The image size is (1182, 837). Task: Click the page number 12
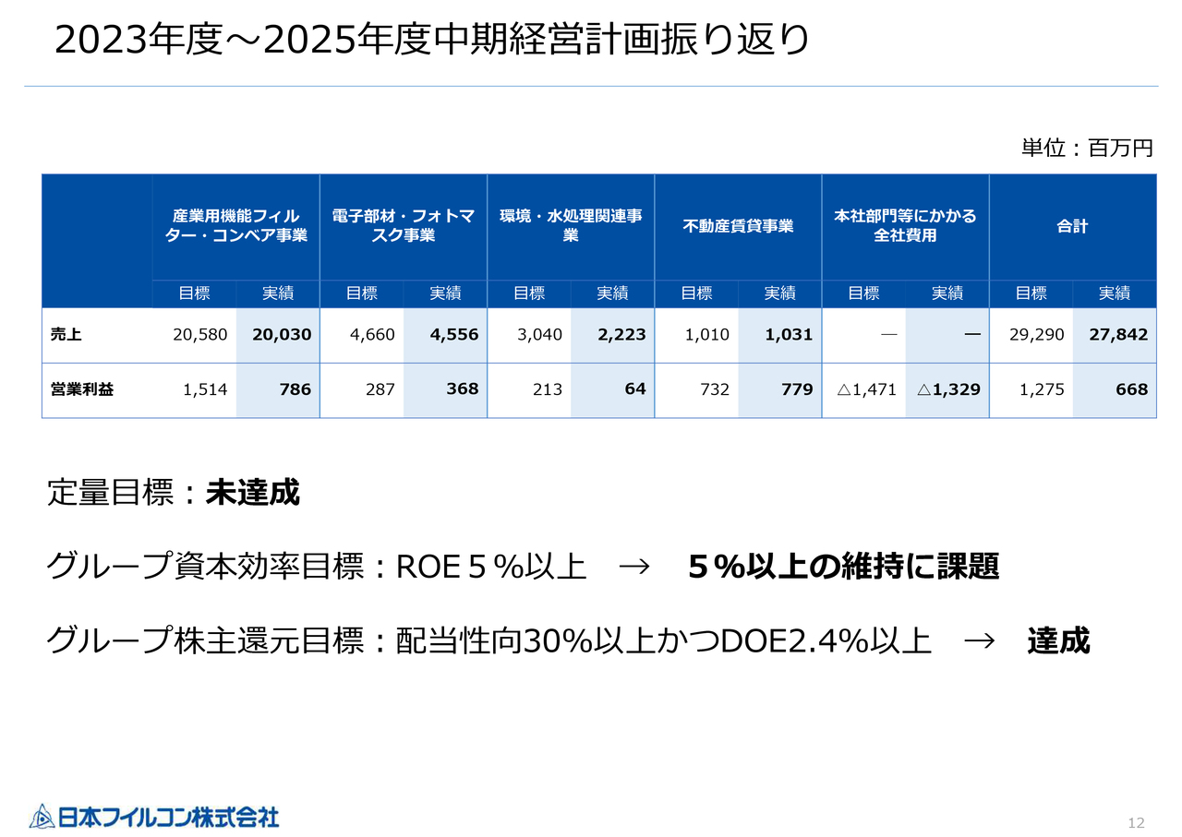click(x=1136, y=822)
